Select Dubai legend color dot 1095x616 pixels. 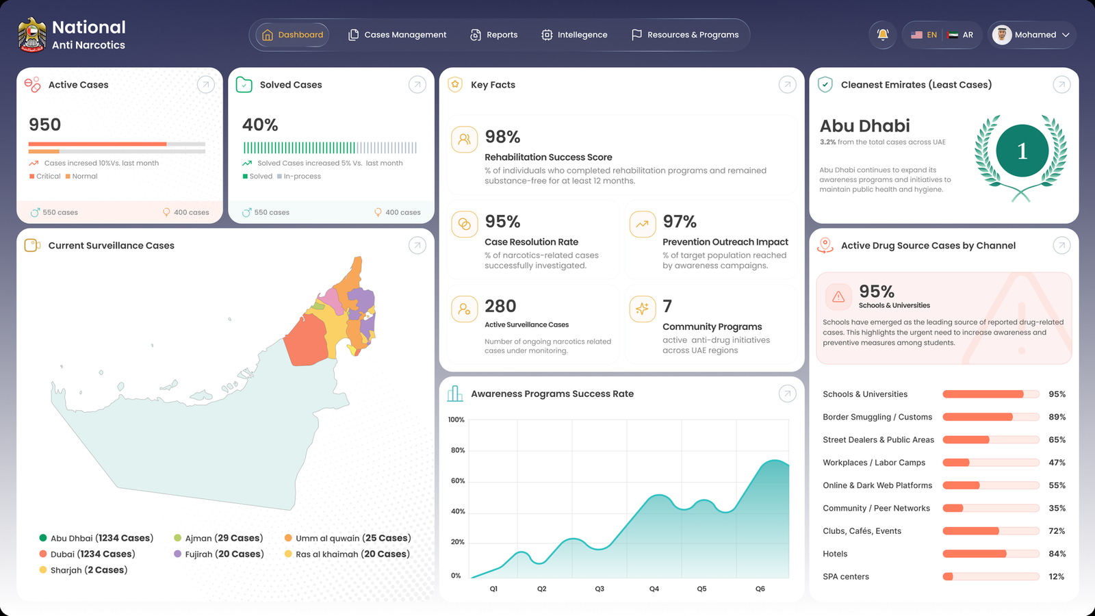(43, 554)
